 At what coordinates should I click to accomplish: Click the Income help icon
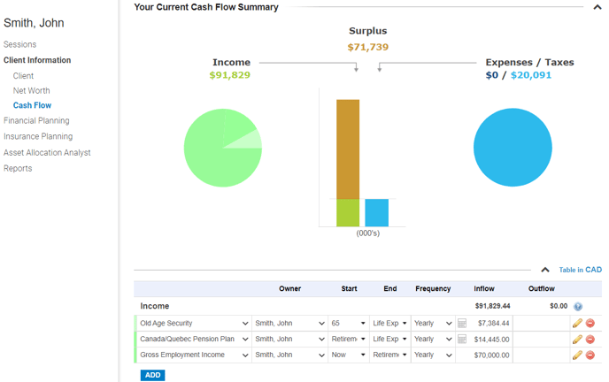click(578, 307)
